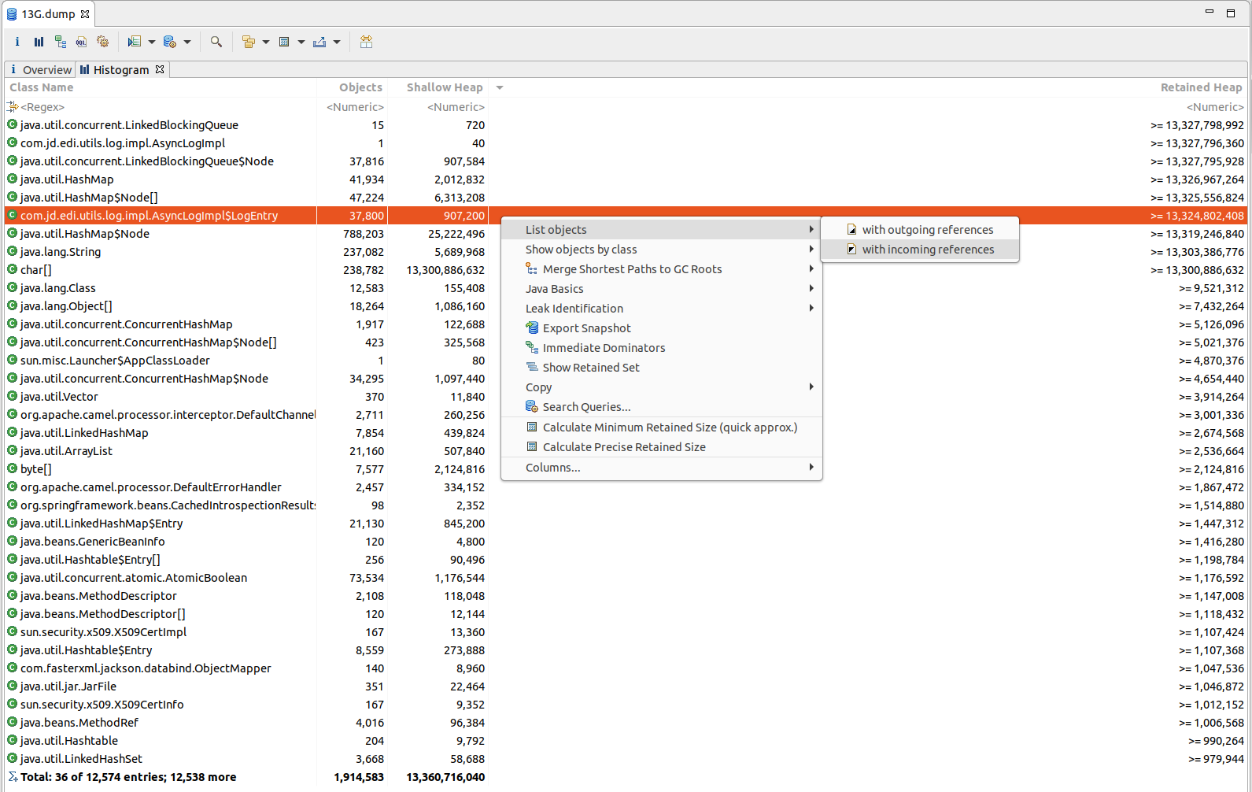1252x792 pixels.
Task: Expand the Show objects by class submenu
Action: click(662, 249)
